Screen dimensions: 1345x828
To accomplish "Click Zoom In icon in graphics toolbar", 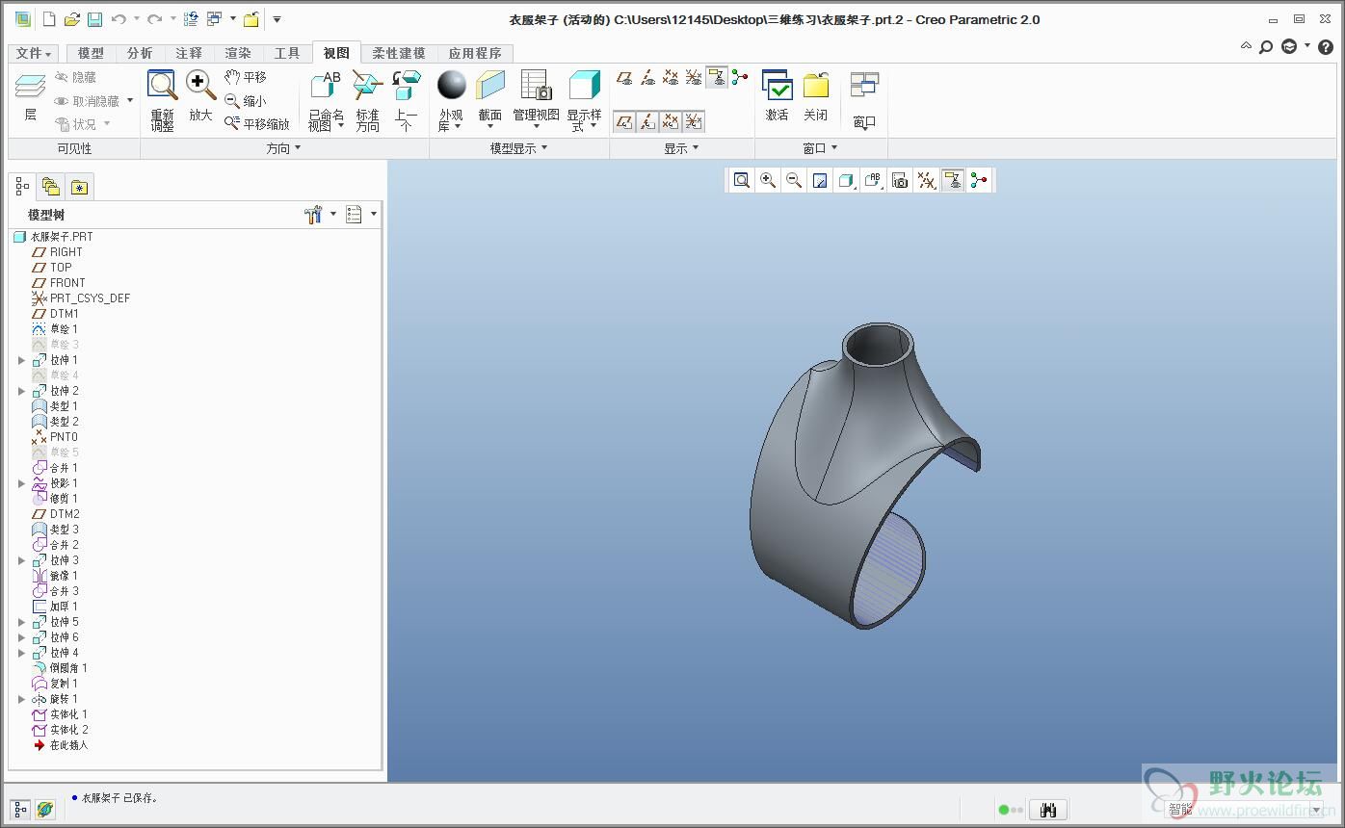I will click(x=768, y=180).
